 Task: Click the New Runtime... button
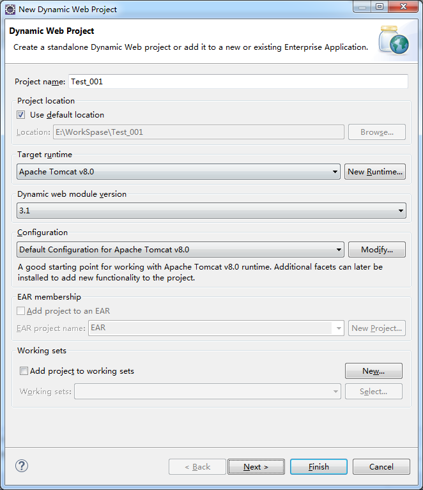pos(375,172)
